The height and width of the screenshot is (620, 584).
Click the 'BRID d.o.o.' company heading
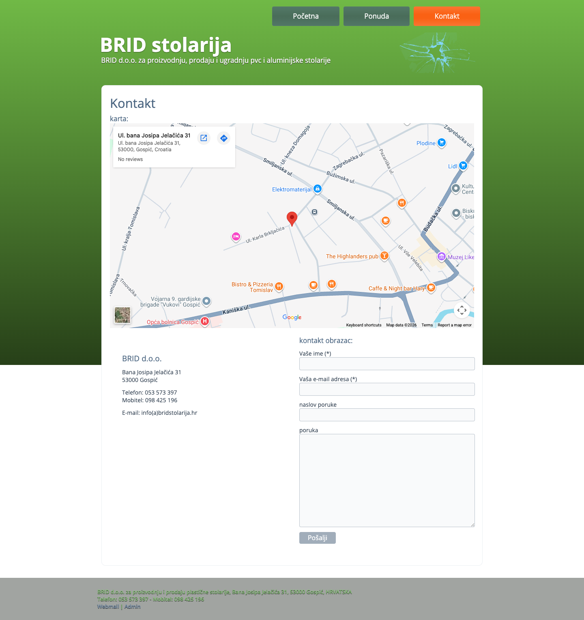click(142, 358)
